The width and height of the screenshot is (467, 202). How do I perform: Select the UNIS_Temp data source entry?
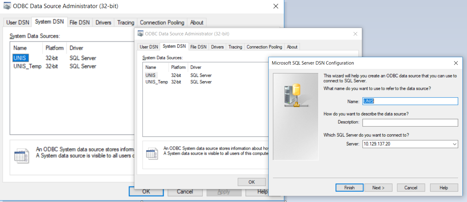pyautogui.click(x=157, y=82)
